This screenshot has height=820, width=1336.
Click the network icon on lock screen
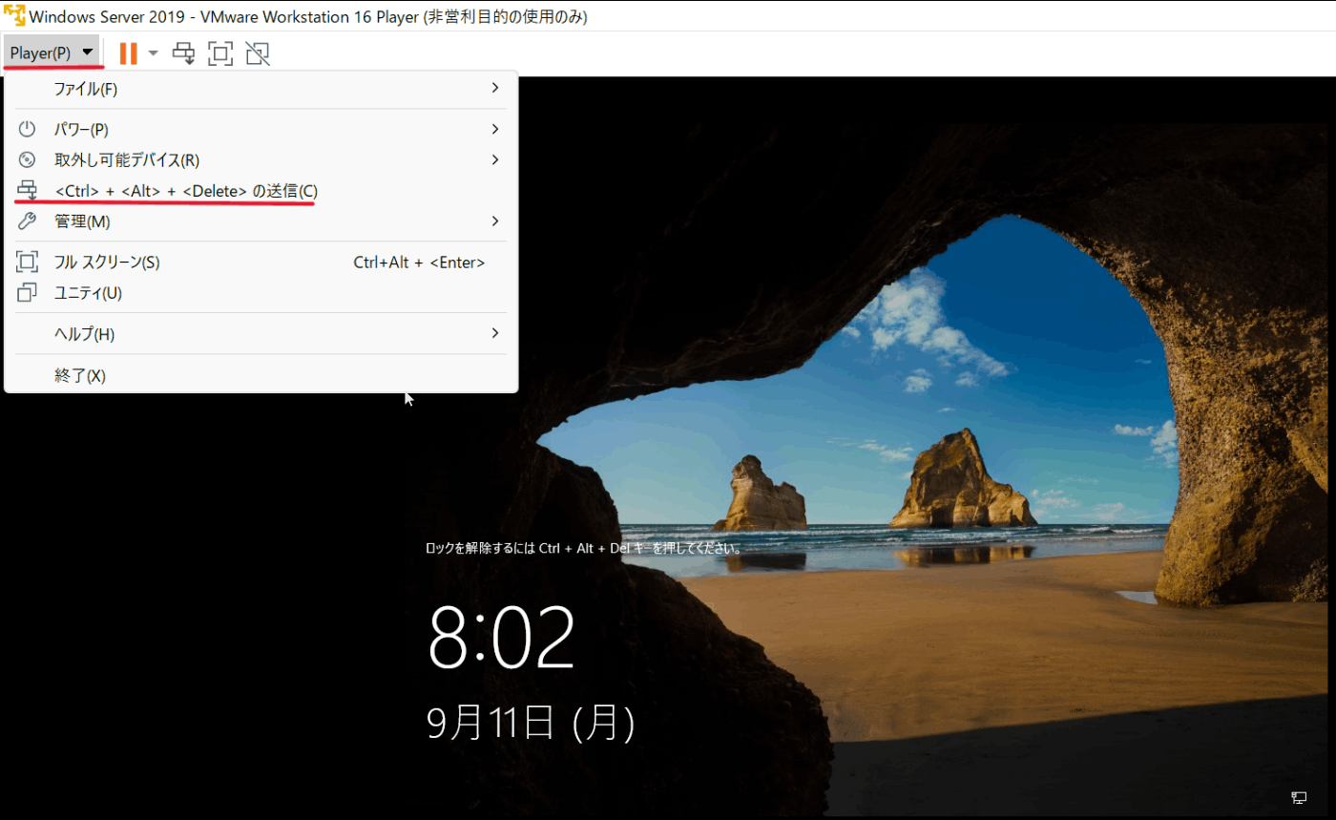pyautogui.click(x=1299, y=797)
